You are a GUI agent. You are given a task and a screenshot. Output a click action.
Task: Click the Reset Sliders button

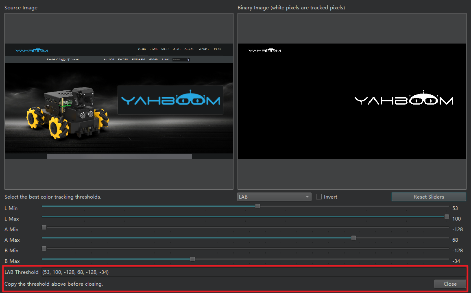pos(429,197)
